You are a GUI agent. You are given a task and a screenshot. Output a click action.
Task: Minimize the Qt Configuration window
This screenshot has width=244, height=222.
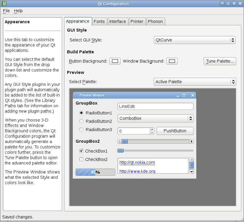(228, 3)
